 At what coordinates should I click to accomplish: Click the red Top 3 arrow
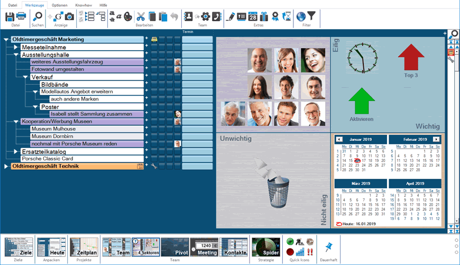click(x=411, y=57)
